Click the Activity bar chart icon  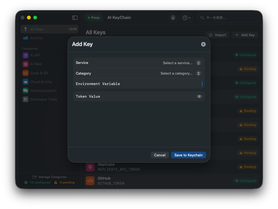pos(26,38)
